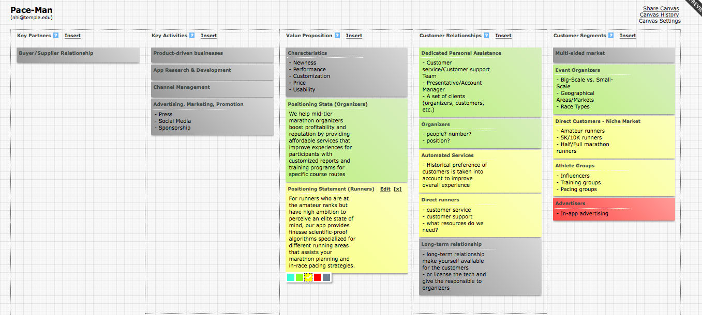
Task: Click the Pace-Man canvas title
Action: [31, 10]
